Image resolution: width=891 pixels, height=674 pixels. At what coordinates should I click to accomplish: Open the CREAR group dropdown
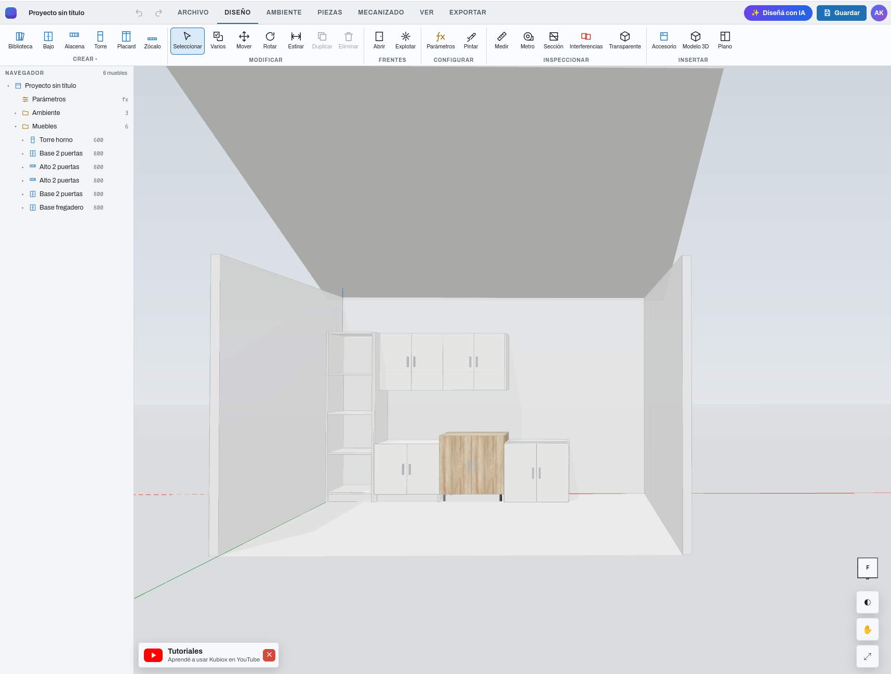click(85, 59)
